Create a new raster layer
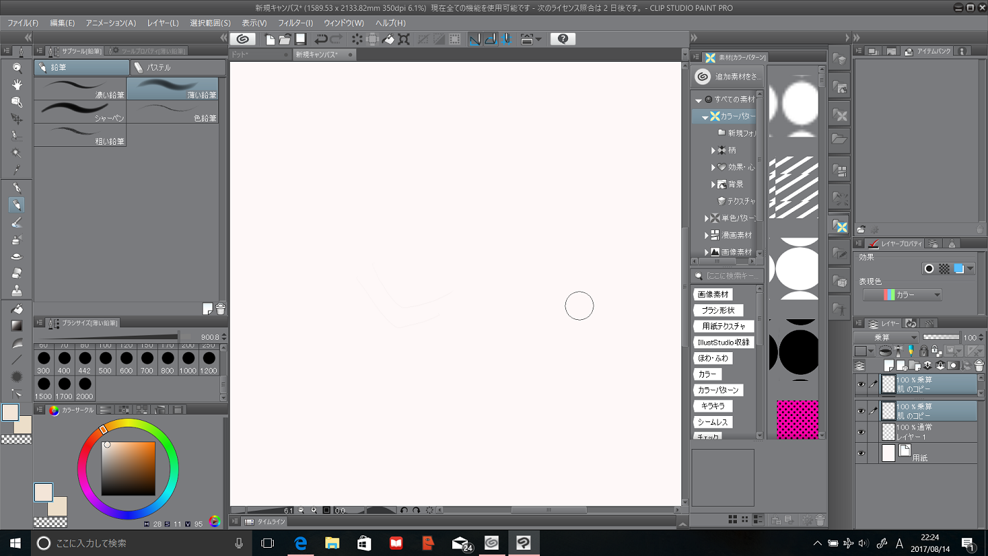The height and width of the screenshot is (556, 988). pos(889,366)
